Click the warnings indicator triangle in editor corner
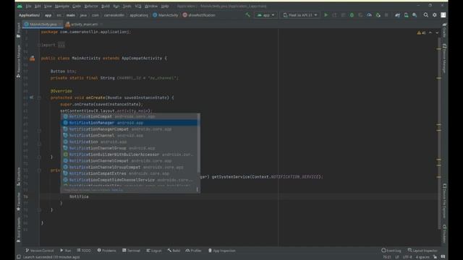 click(419, 32)
